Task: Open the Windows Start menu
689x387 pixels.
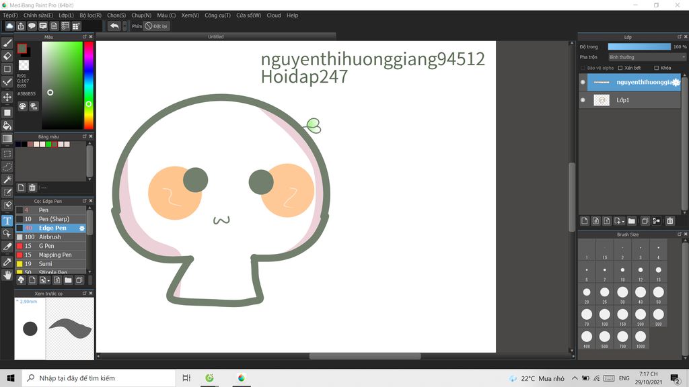Action: point(11,378)
